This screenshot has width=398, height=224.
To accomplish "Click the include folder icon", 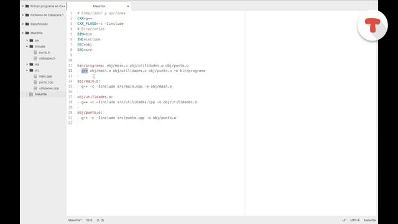I will 32,47.
